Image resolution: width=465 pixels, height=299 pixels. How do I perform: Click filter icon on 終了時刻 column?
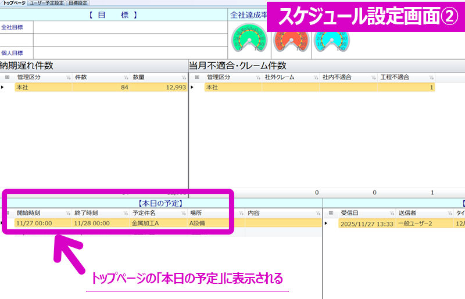pos(124,212)
